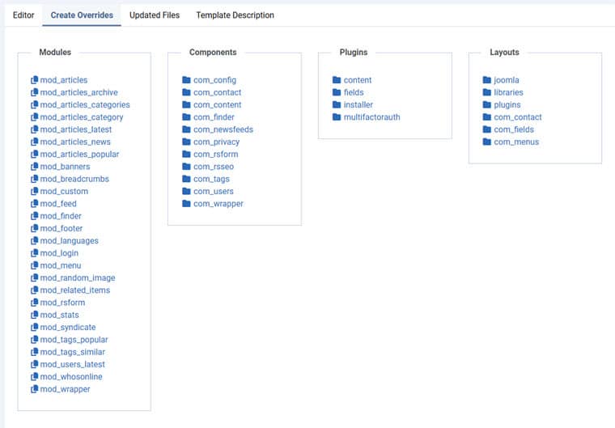Create override for mod_users_latest
The image size is (615, 428).
(x=73, y=364)
